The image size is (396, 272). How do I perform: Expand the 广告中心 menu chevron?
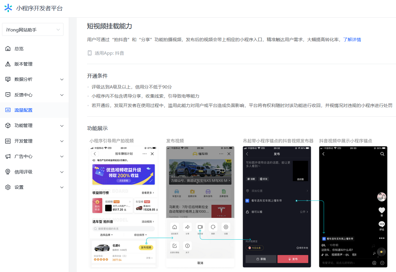coord(62,156)
